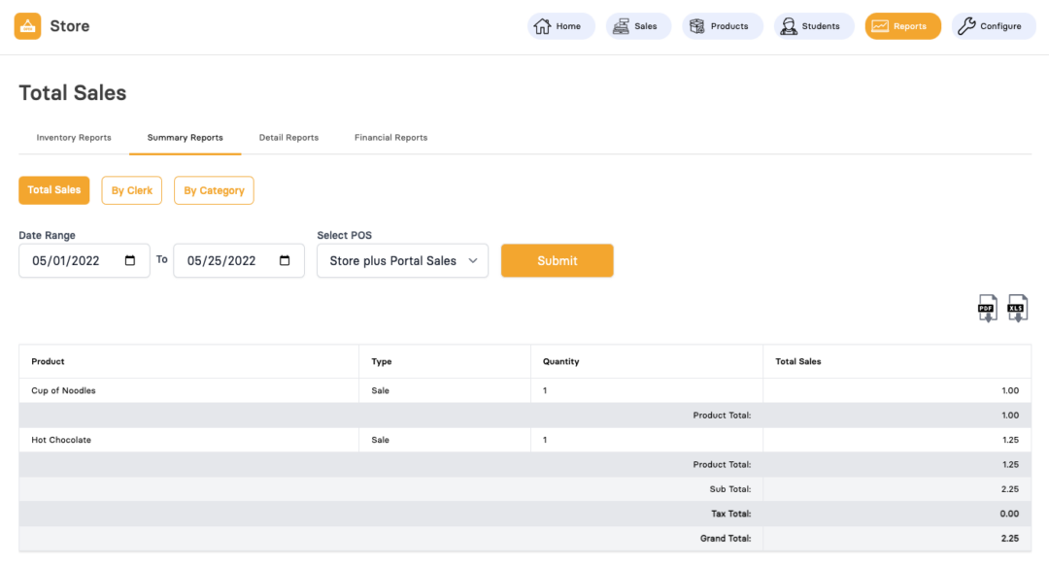Select the Hot Chocolate row
The image size is (1049, 566).
point(525,440)
